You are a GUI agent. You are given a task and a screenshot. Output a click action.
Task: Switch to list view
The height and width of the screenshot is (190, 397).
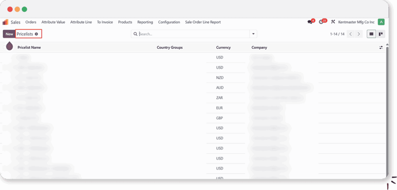tap(371, 34)
